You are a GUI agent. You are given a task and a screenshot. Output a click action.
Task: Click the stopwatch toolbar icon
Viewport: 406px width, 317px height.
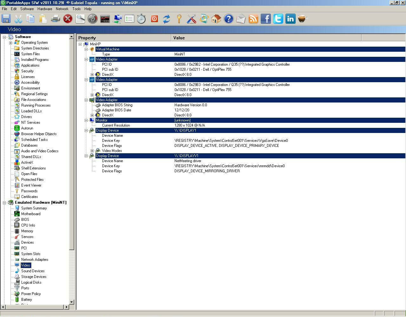tap(141, 19)
